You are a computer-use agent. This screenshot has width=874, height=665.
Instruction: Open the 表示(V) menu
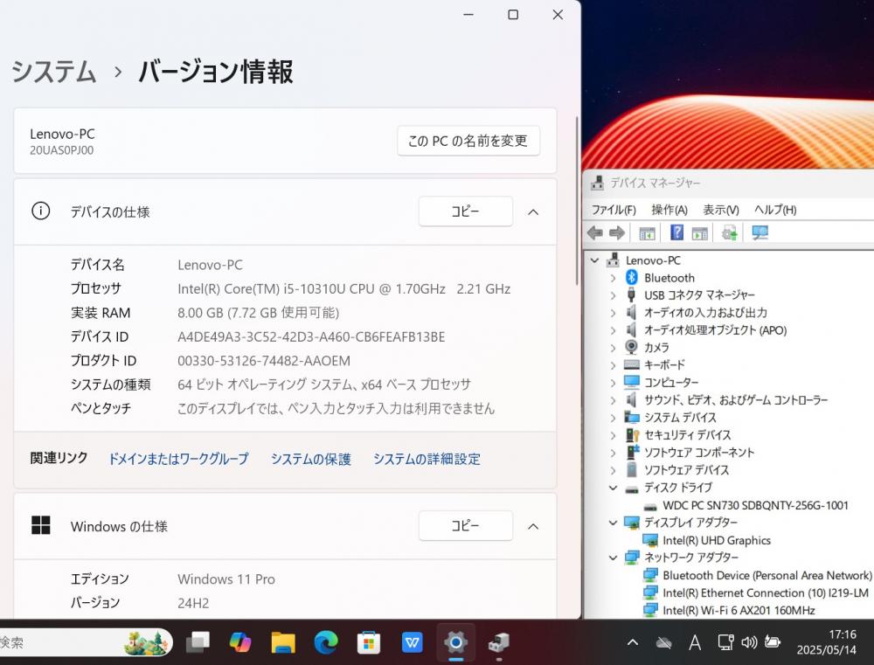point(721,210)
